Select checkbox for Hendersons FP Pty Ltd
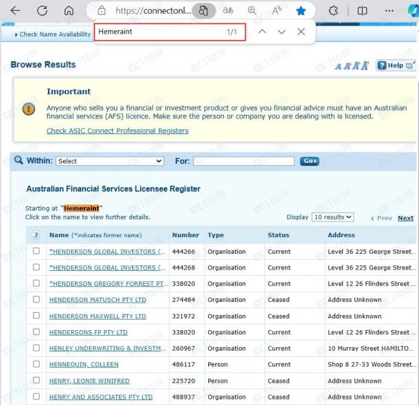419x405 pixels. (x=36, y=331)
